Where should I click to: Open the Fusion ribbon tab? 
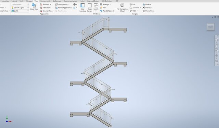coord(82,1)
